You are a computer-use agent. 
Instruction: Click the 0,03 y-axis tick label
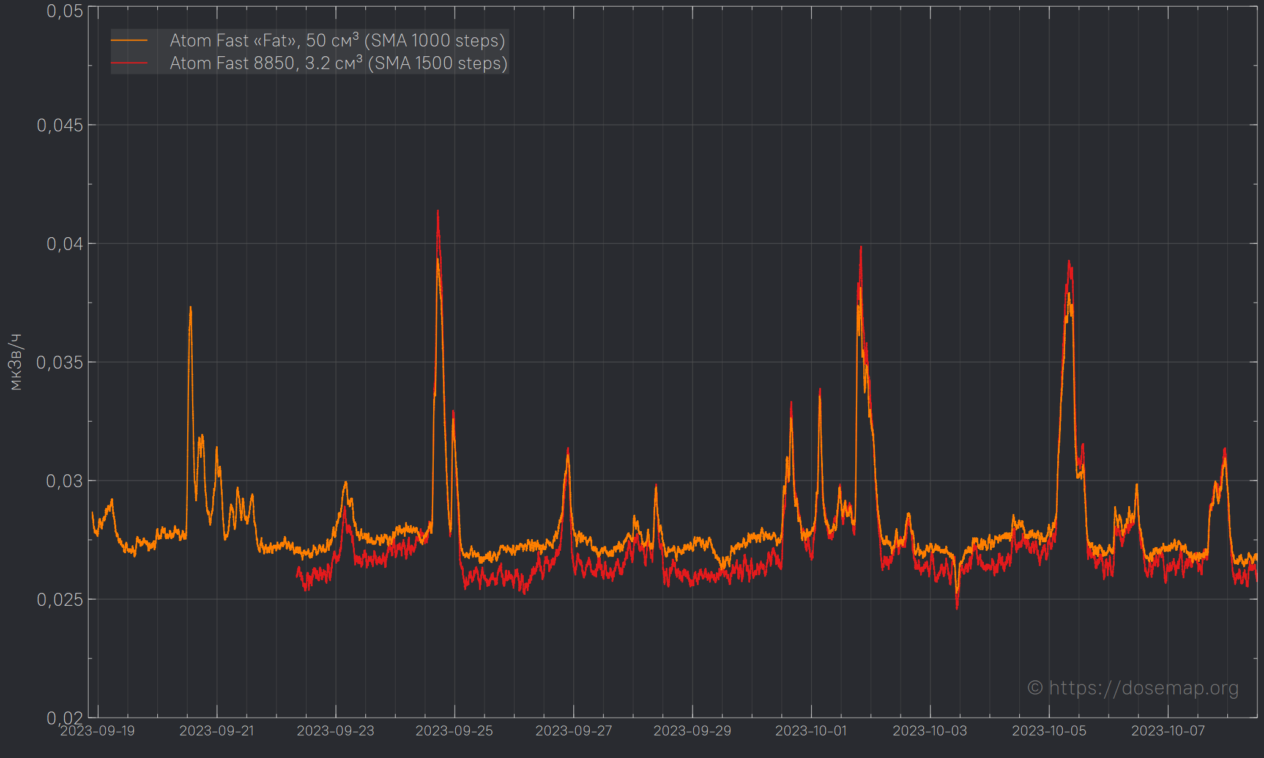pyautogui.click(x=65, y=481)
